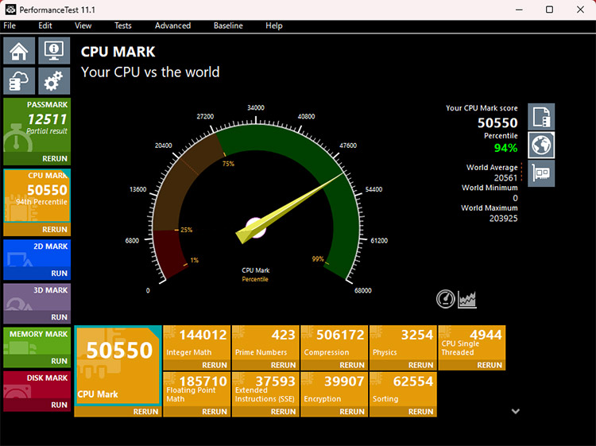The width and height of the screenshot is (596, 446).
Task: Rerun the CPU Single Threaded test
Action: coord(472,365)
